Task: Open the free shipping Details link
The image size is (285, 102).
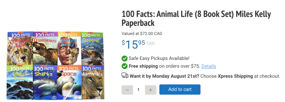Action: click(x=209, y=66)
